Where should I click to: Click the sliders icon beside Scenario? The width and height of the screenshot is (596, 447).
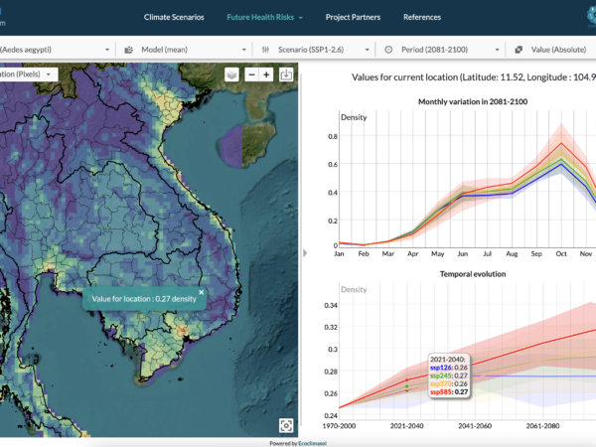tap(265, 50)
